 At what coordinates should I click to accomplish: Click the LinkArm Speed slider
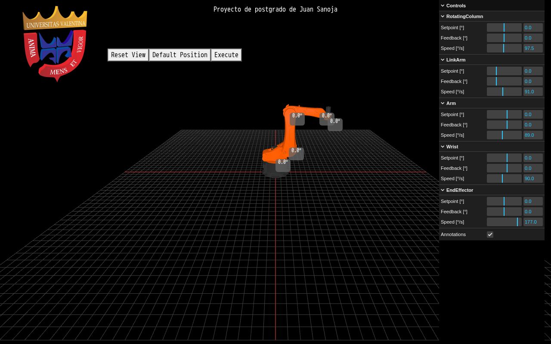(504, 92)
